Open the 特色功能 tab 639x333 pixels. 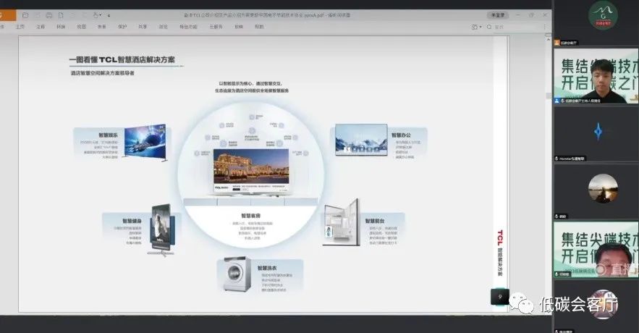pos(188,27)
